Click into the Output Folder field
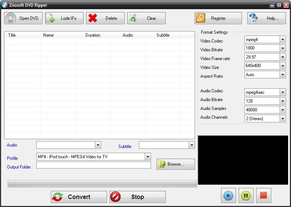The height and width of the screenshot is (207, 291). point(93,165)
